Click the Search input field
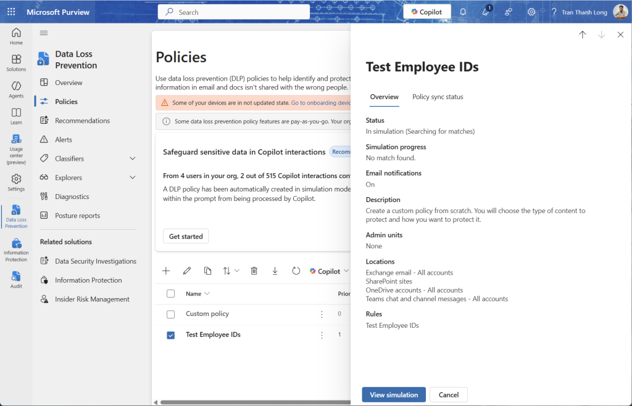 click(x=235, y=12)
